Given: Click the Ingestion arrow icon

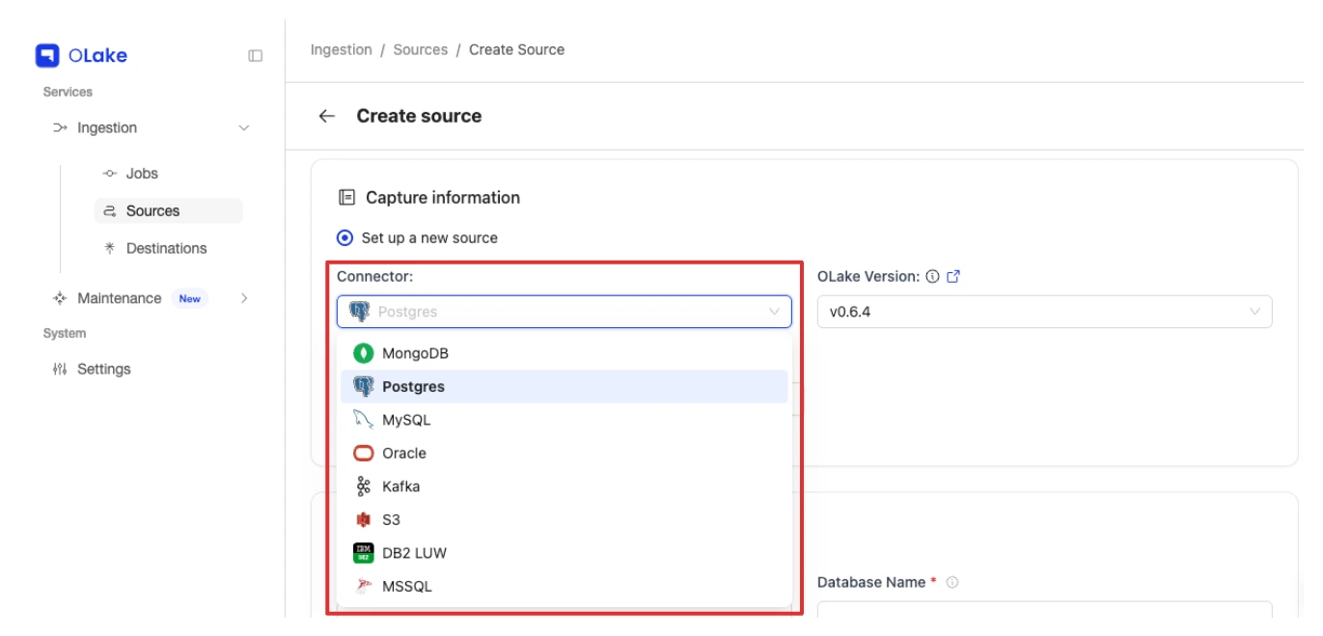Looking at the screenshot, I should (60, 127).
